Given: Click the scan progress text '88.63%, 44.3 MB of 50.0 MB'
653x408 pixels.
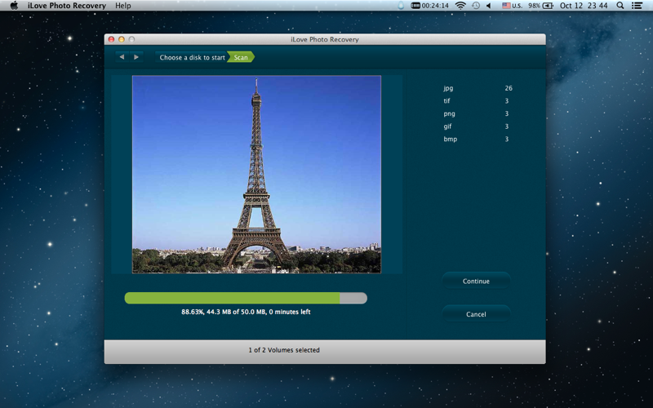Looking at the screenshot, I should pyautogui.click(x=224, y=312).
